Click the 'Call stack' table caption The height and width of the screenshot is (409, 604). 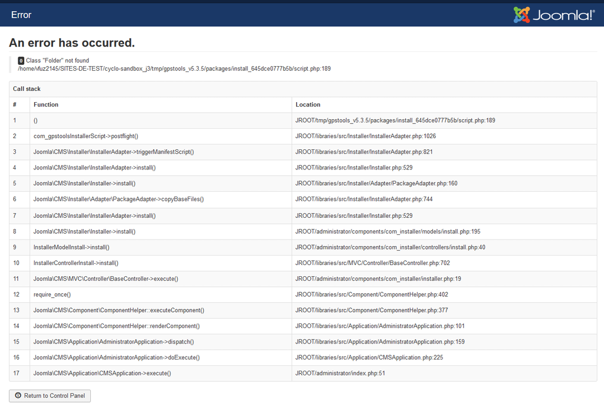pos(27,89)
